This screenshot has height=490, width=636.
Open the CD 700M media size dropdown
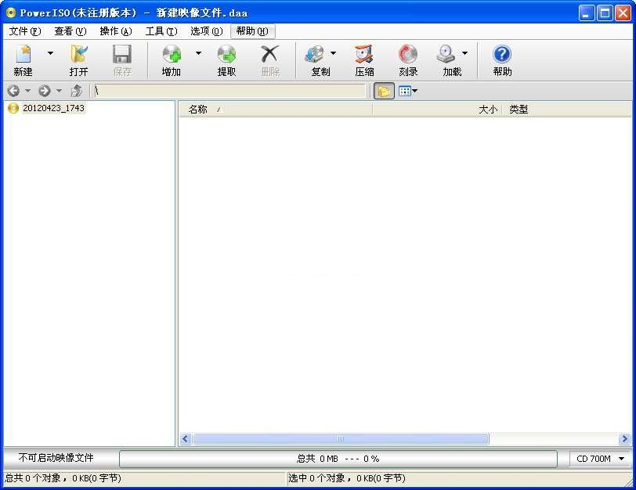pyautogui.click(x=600, y=459)
